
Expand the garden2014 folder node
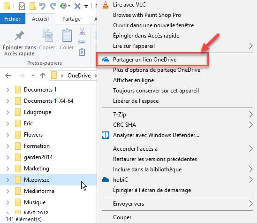point(8,157)
